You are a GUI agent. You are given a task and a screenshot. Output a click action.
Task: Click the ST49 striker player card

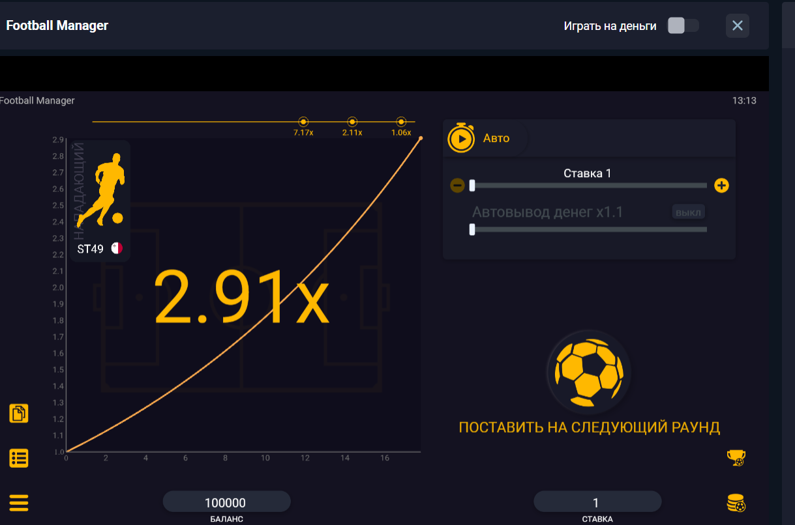(x=100, y=201)
